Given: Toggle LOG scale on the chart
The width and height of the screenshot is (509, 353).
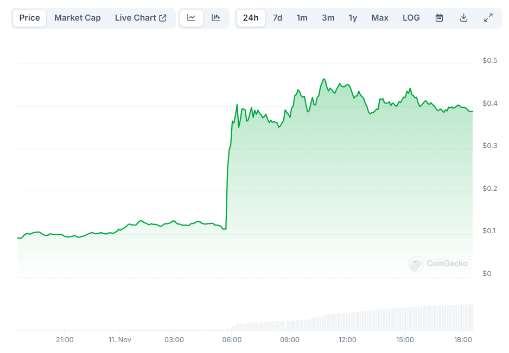Looking at the screenshot, I should click(x=411, y=18).
